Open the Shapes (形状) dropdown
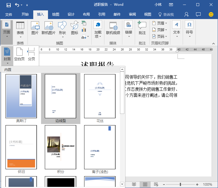 pos(62,29)
